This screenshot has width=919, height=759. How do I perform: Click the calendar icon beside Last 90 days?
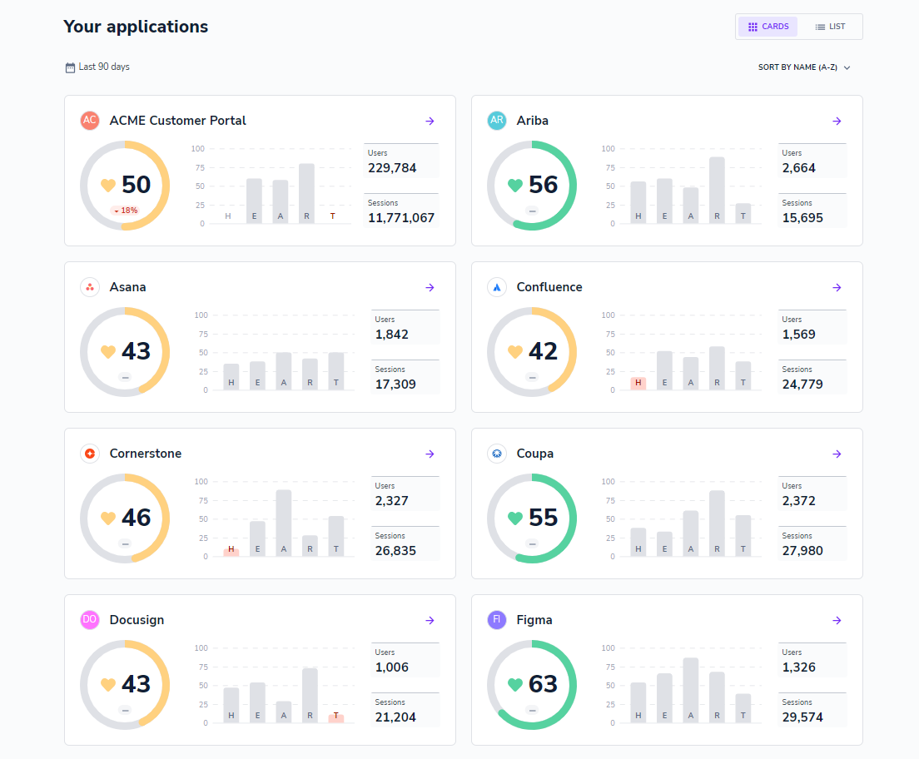click(70, 67)
